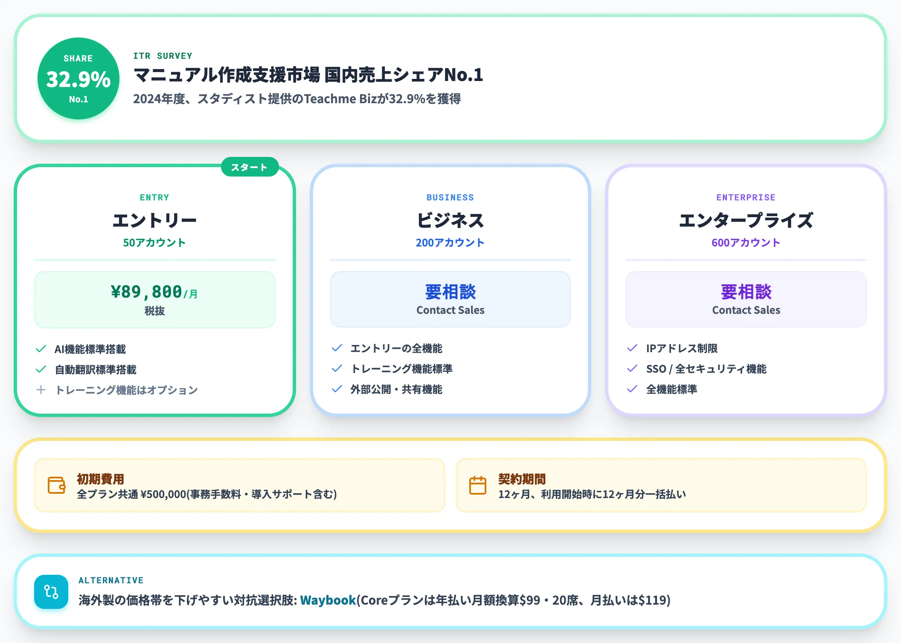901x643 pixels.
Task: Click the エントリー plan title
Action: coord(154,220)
